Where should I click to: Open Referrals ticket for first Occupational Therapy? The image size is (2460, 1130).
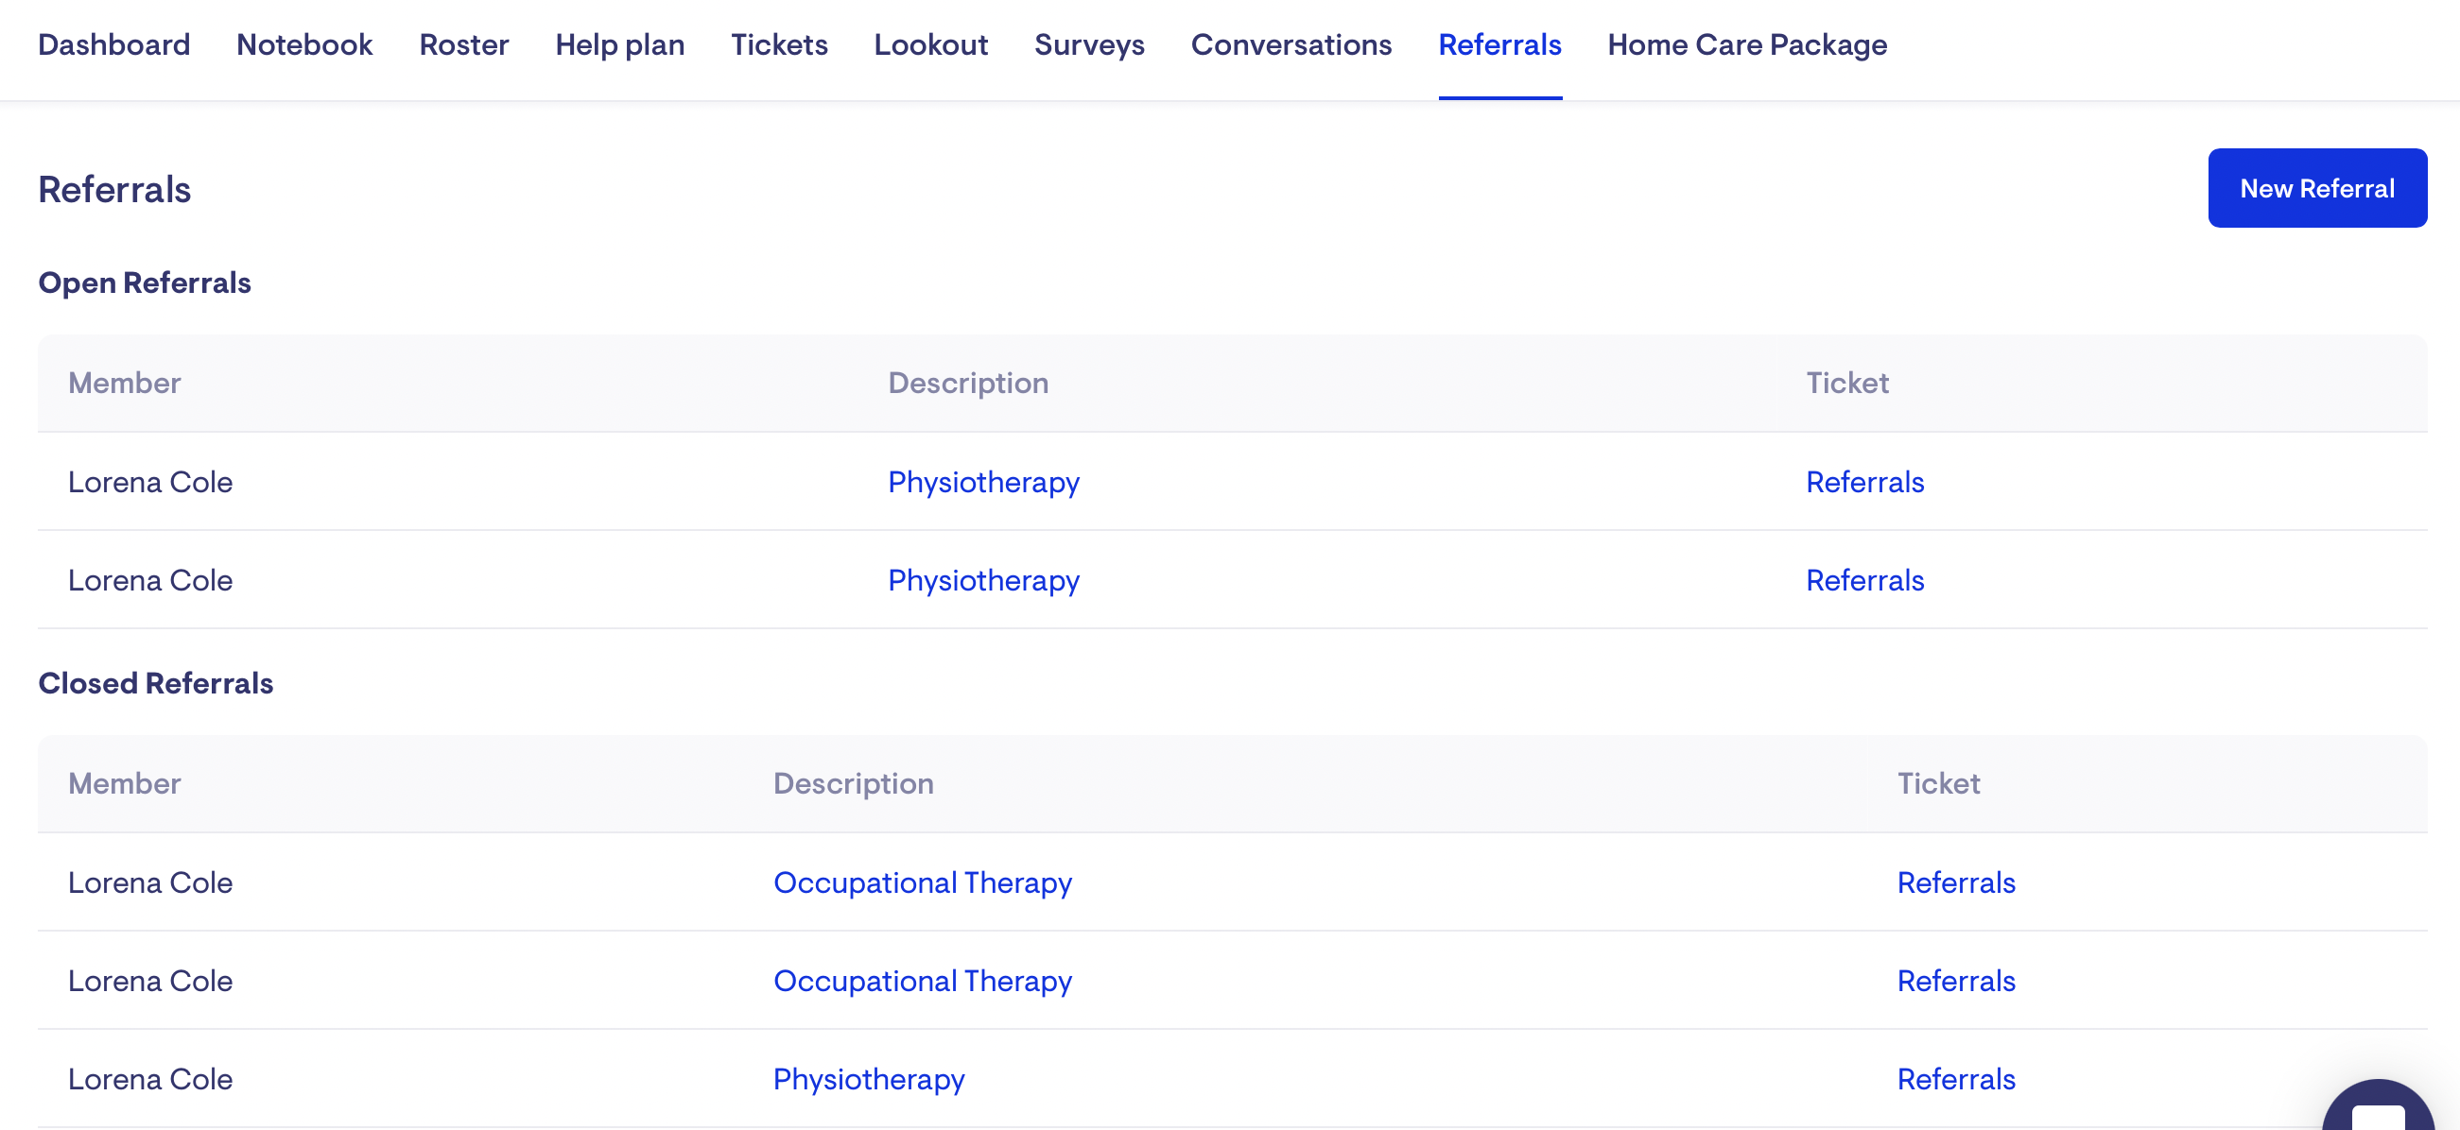pyautogui.click(x=1956, y=882)
